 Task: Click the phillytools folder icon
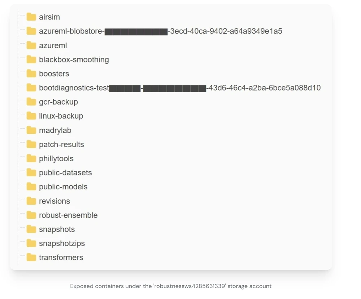tap(31, 158)
